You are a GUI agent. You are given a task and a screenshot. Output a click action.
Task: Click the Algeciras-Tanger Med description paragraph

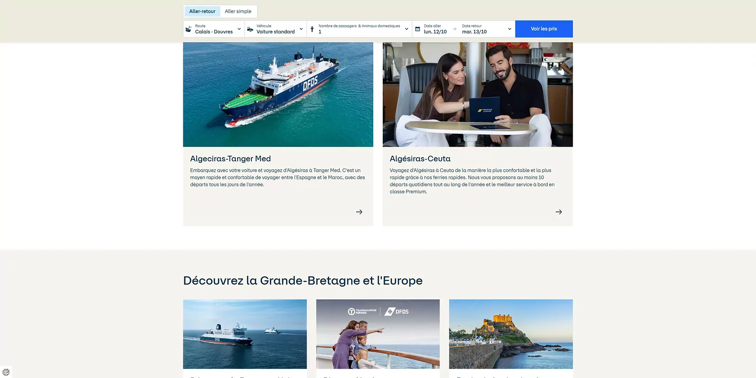pyautogui.click(x=278, y=177)
